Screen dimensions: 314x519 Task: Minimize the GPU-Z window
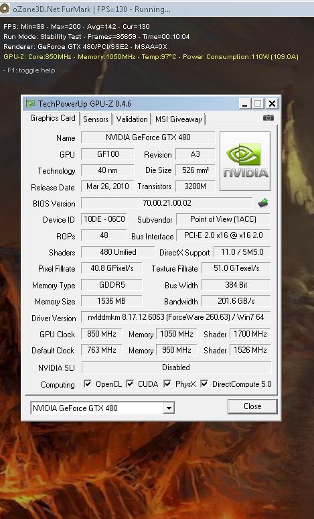[x=244, y=104]
